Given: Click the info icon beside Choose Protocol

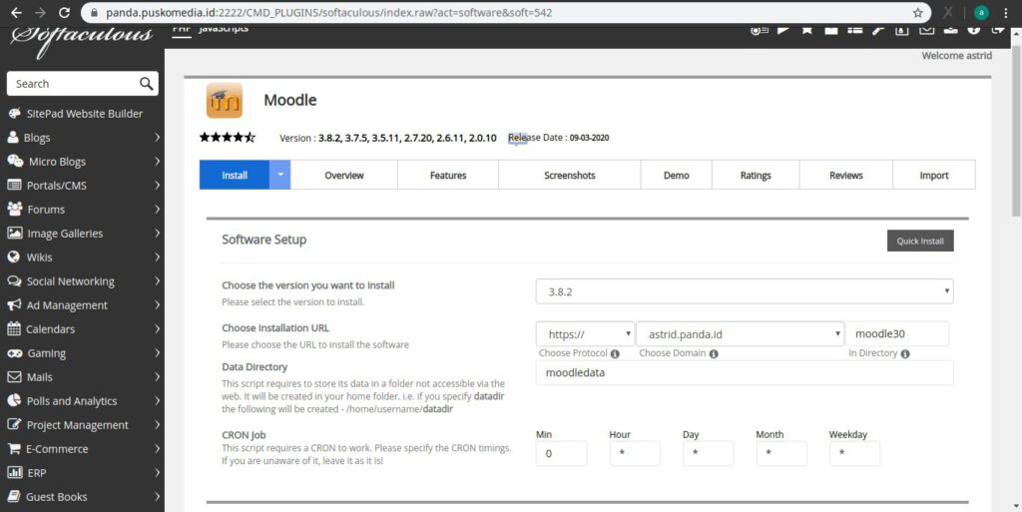Looking at the screenshot, I should coord(615,353).
